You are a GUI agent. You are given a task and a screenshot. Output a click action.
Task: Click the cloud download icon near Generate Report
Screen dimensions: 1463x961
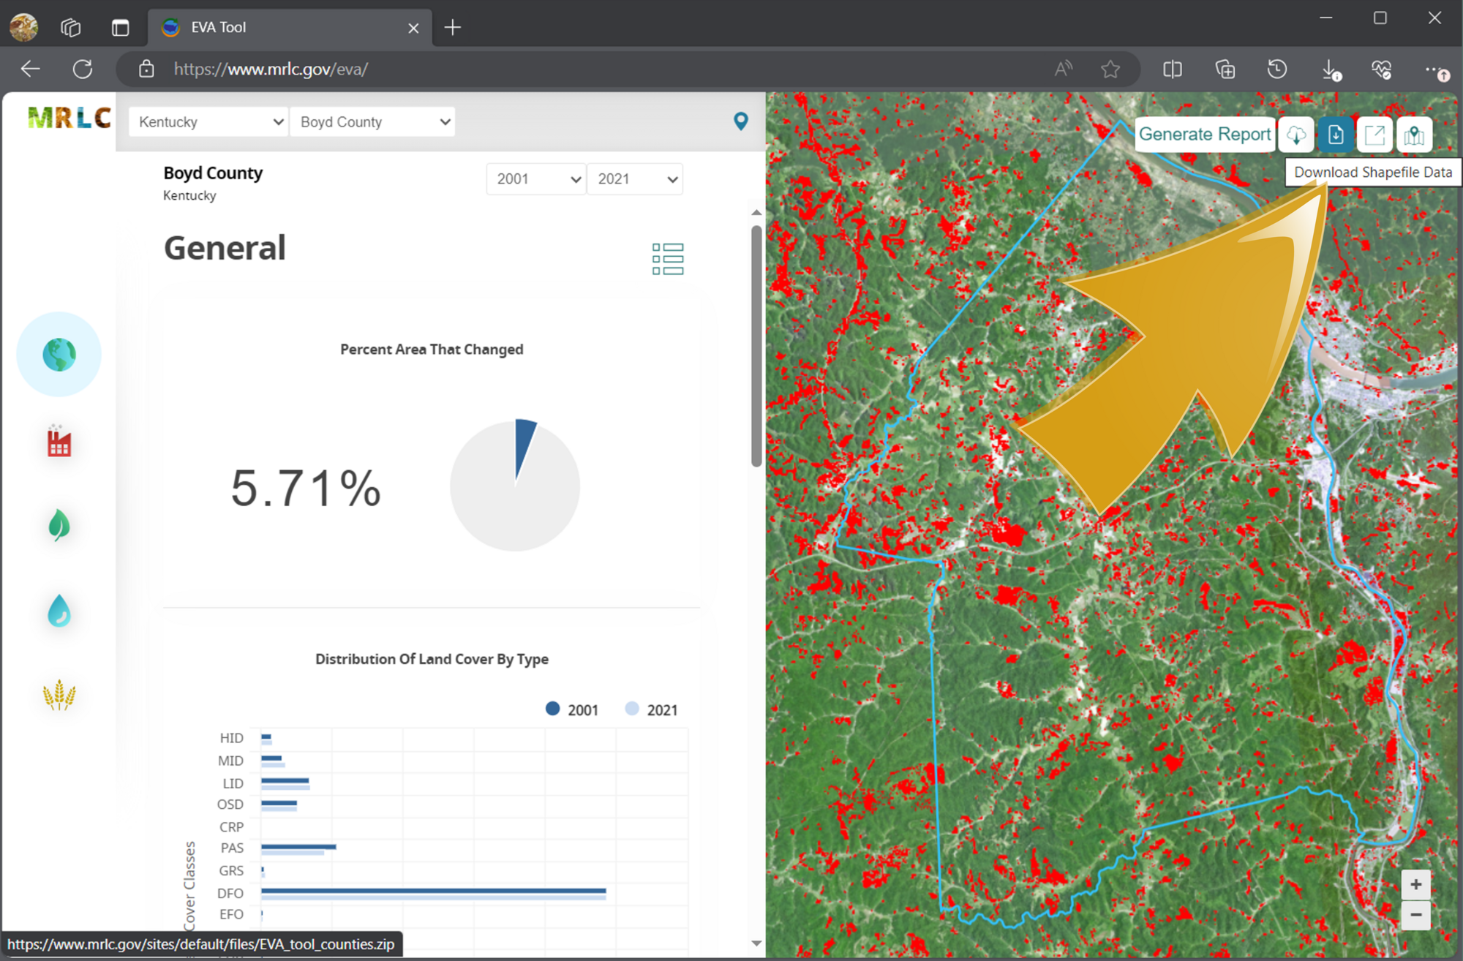(1296, 135)
